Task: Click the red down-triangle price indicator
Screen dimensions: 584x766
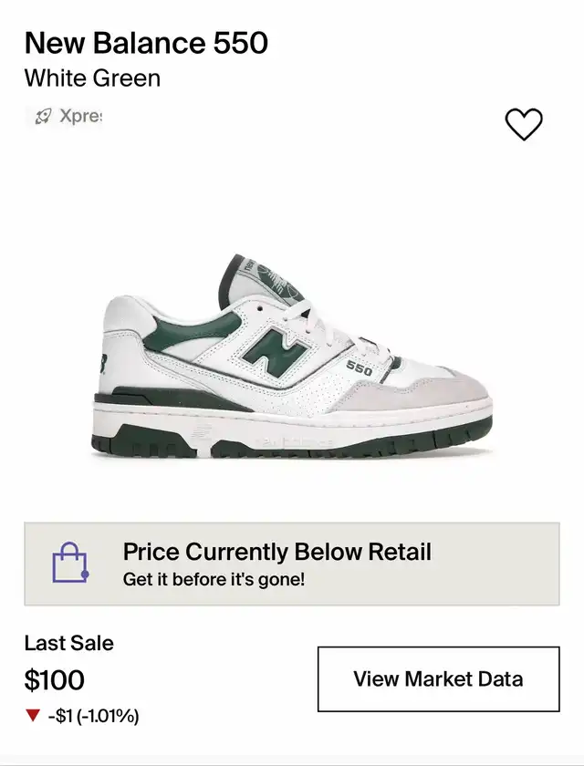Action: pos(33,716)
